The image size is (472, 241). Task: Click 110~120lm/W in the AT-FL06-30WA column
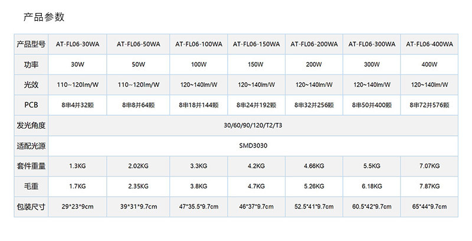[x=78, y=84]
